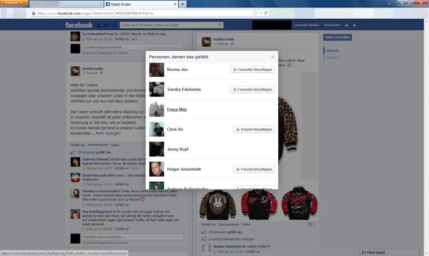429x256 pixels.
Task: Click the Facebook logo in the header
Action: pyautogui.click(x=79, y=25)
